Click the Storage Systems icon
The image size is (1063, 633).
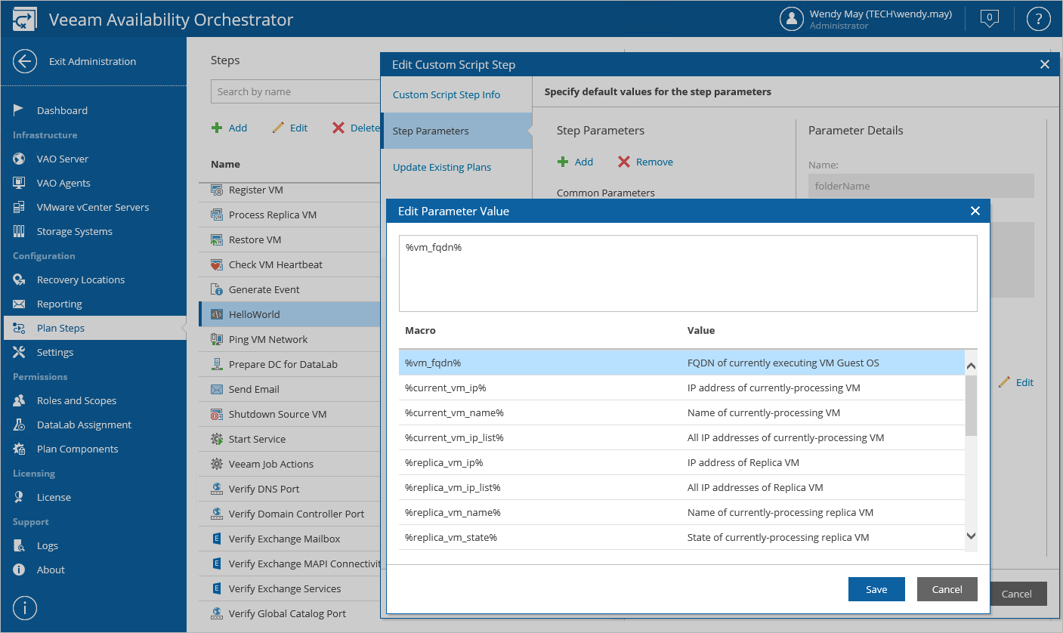pyautogui.click(x=20, y=231)
